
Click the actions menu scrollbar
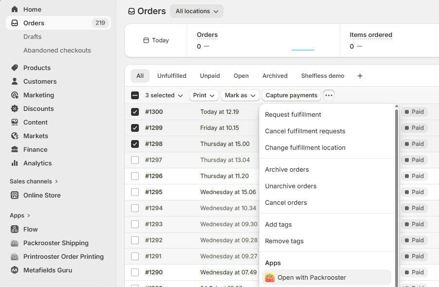(x=397, y=195)
